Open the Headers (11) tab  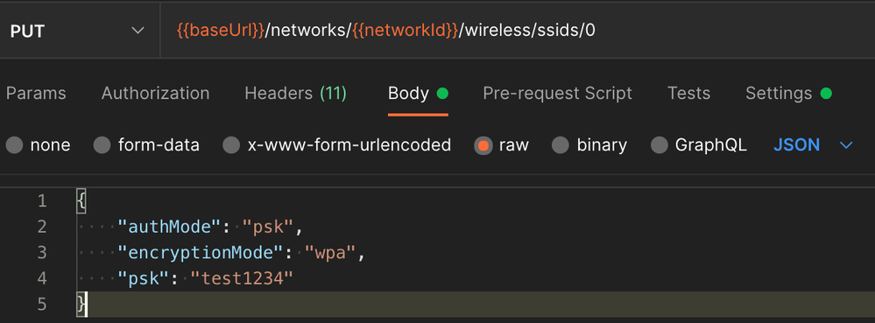click(296, 93)
